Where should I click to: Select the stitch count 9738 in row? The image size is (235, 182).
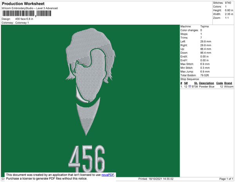click(195, 87)
